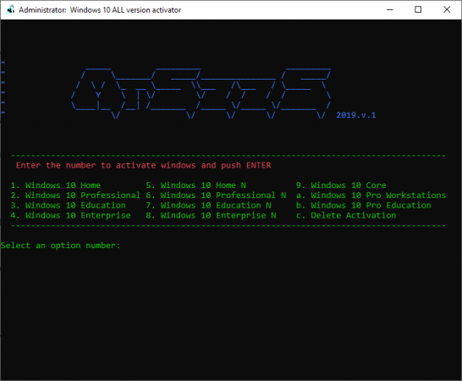
Task: Maximize the activator console window
Action: [418, 9]
